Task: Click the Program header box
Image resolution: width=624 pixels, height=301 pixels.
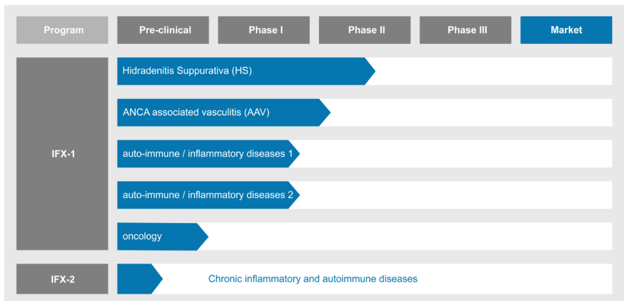Action: pyautogui.click(x=62, y=30)
